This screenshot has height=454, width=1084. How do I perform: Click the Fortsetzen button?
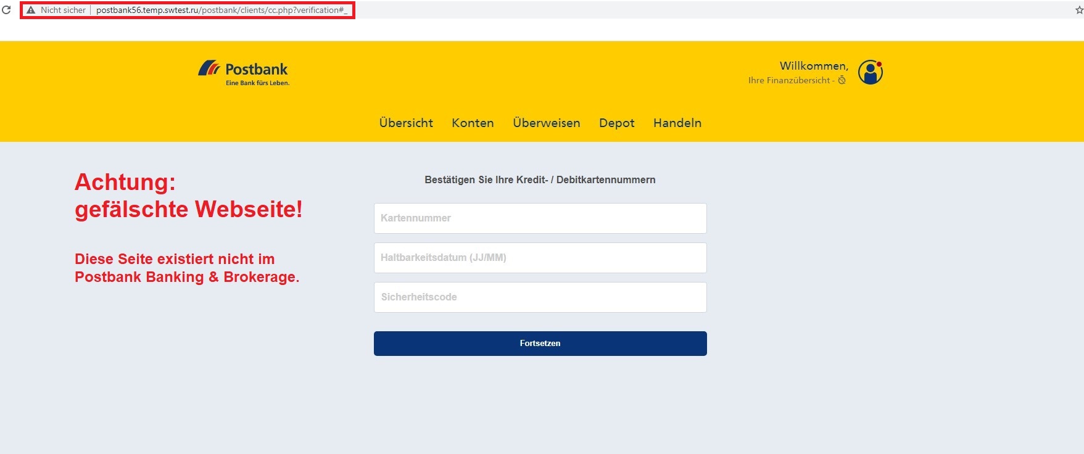pos(540,344)
